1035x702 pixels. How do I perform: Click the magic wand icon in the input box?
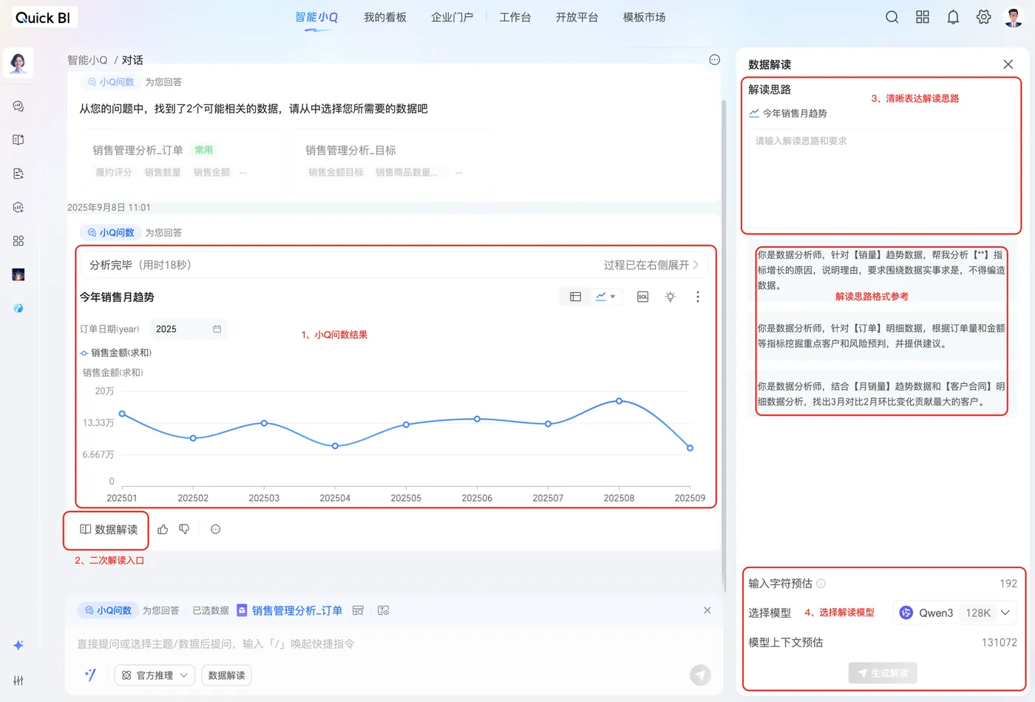pos(90,675)
